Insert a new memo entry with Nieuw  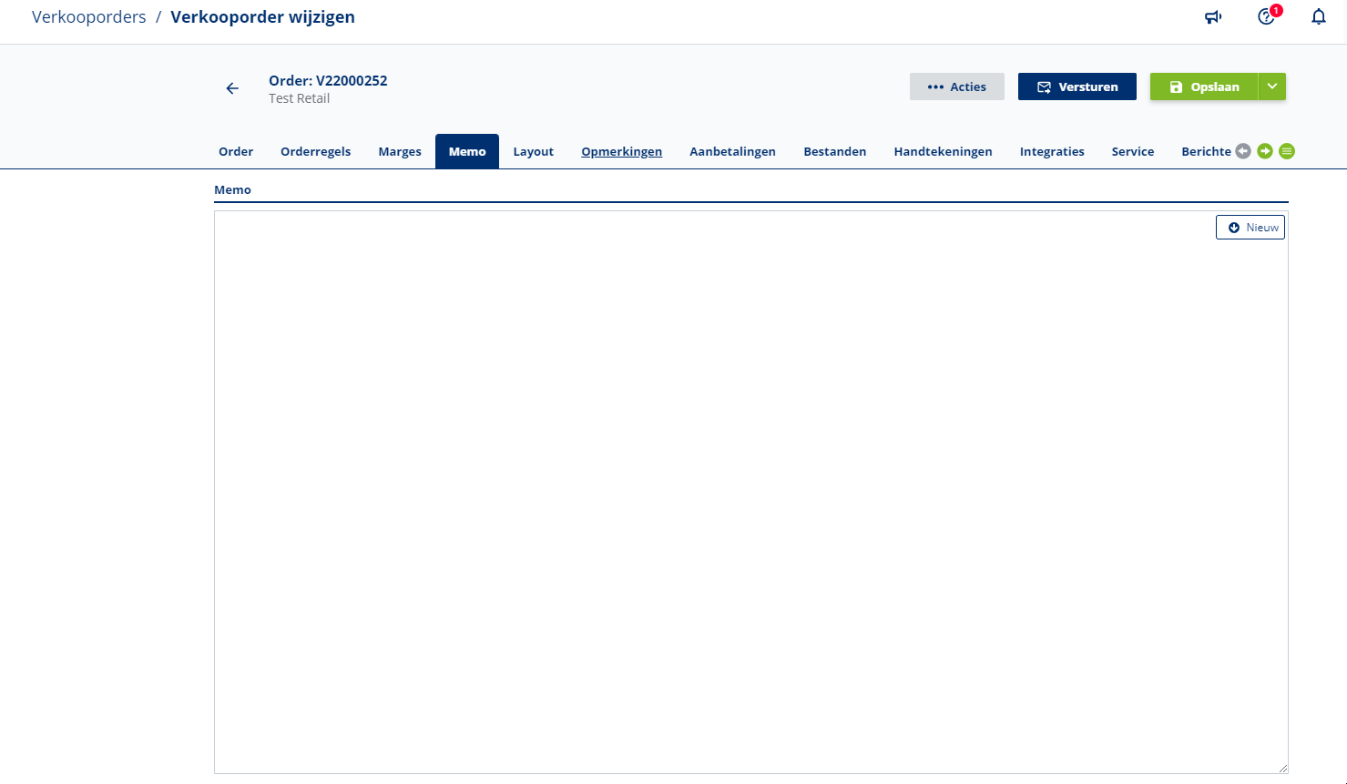1250,228
